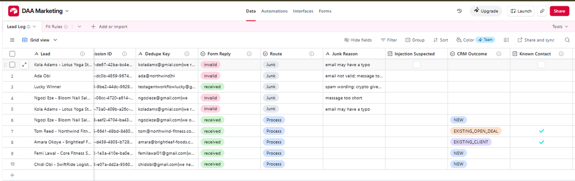Click the Hide fields eye icon button

[x=358, y=40]
